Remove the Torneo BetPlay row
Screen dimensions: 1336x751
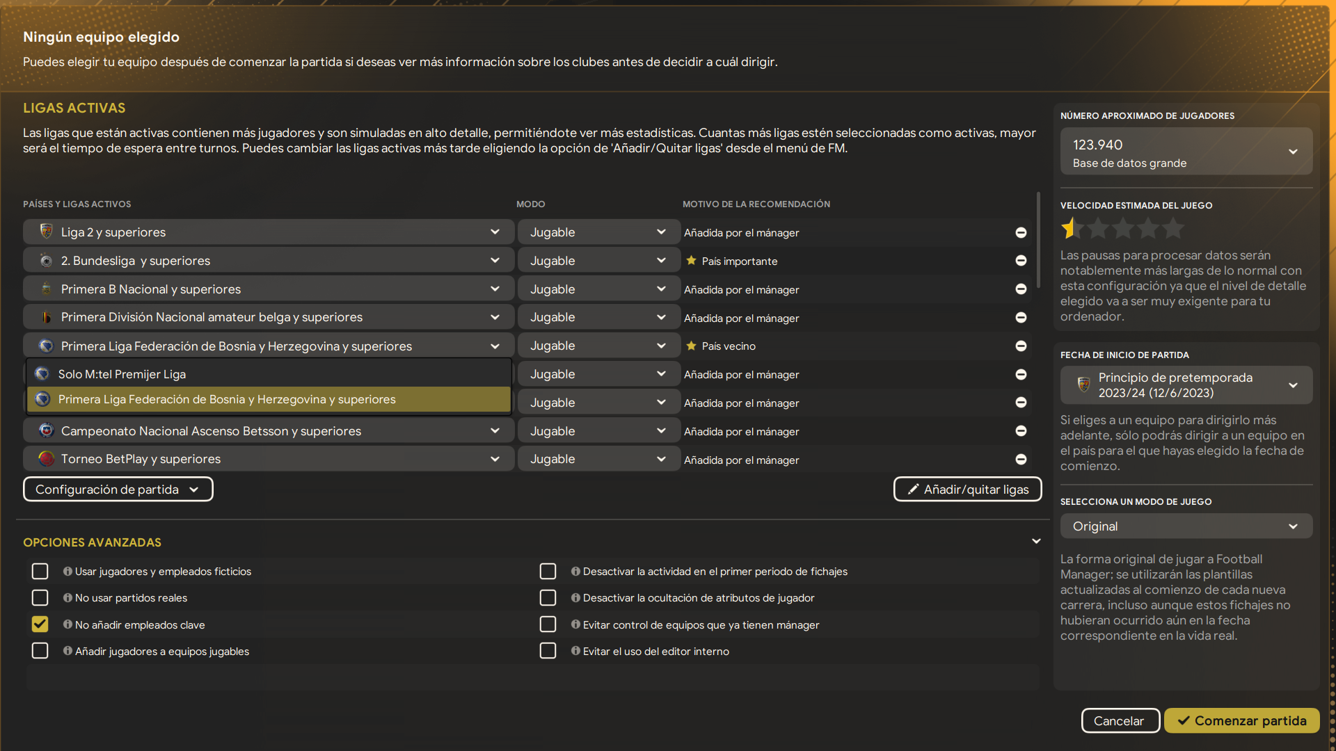tap(1021, 460)
